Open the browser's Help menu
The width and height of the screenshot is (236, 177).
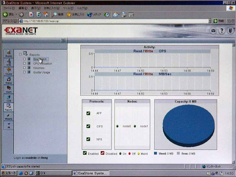(x=82, y=8)
